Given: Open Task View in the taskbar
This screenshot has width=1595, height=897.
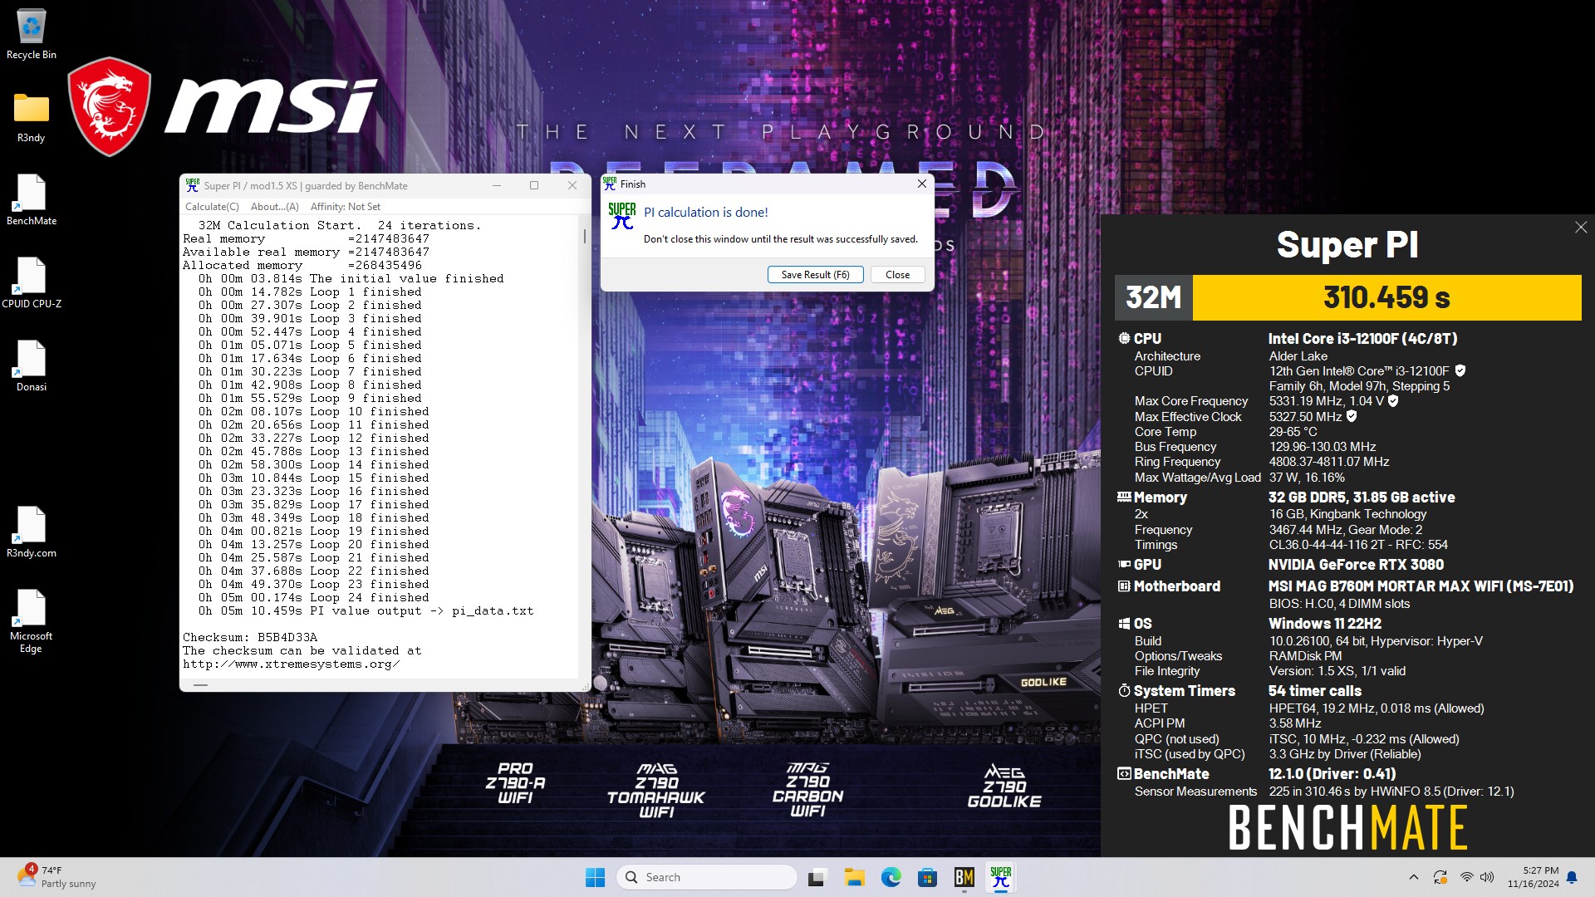Looking at the screenshot, I should click(817, 877).
